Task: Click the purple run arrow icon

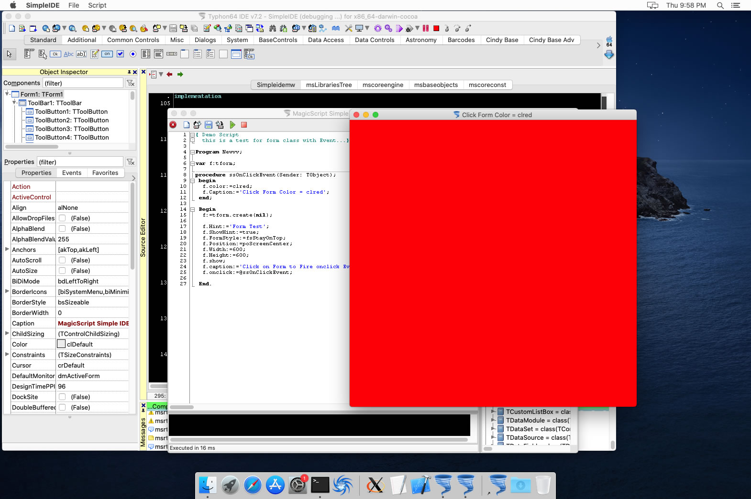Action: tap(399, 28)
